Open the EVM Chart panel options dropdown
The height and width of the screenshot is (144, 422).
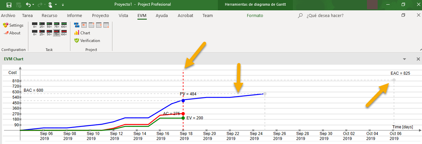[x=405, y=59]
